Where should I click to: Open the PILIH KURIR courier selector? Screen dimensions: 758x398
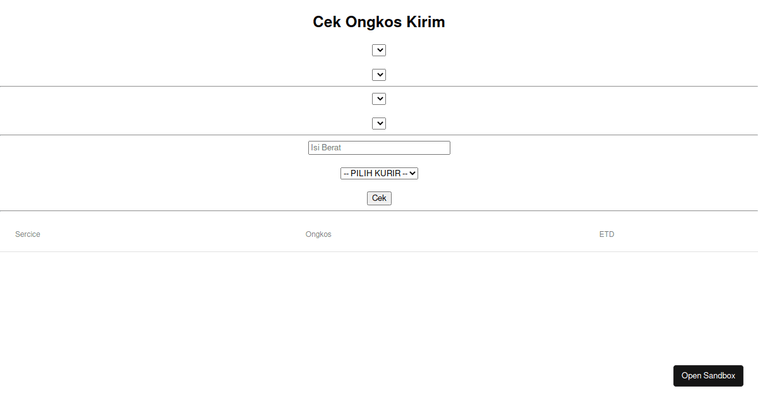coord(379,172)
